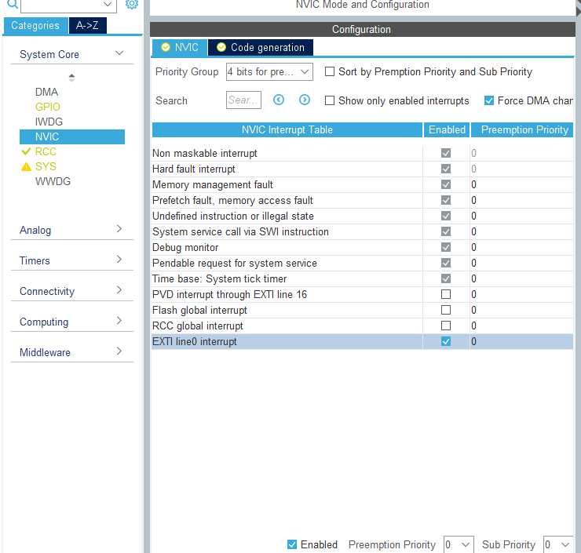This screenshot has width=581, height=553.
Task: Select the Non maskable interrupt row
Action: pyautogui.click(x=362, y=153)
